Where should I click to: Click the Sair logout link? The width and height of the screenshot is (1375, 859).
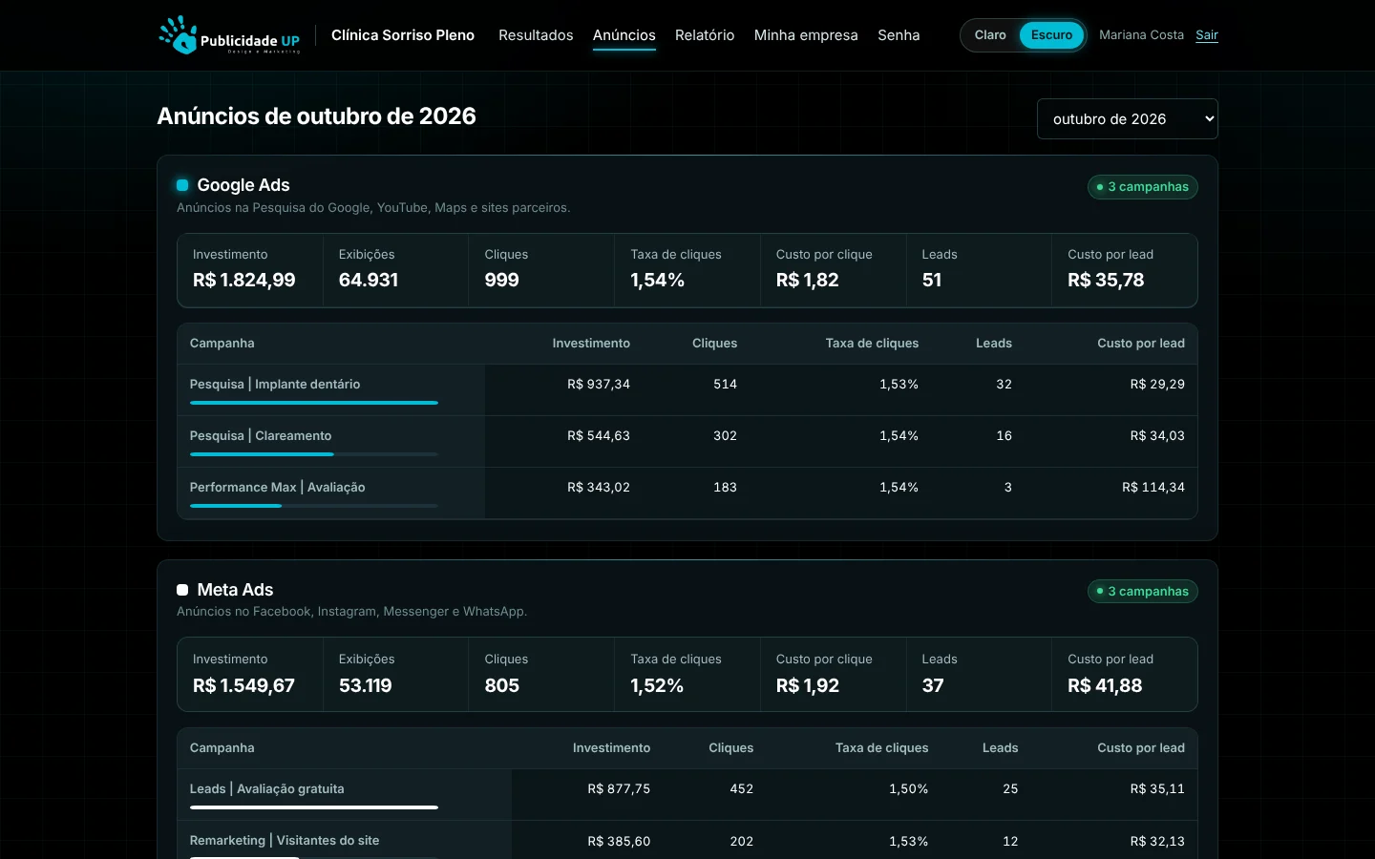(1207, 35)
